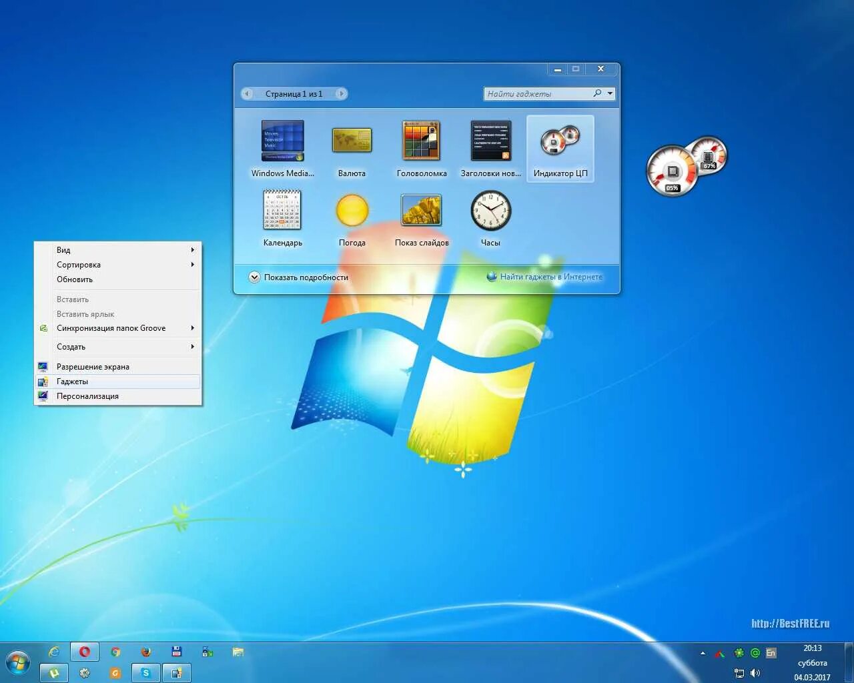
Task: Select the Заголовки новостей feed gadget
Action: point(491,148)
